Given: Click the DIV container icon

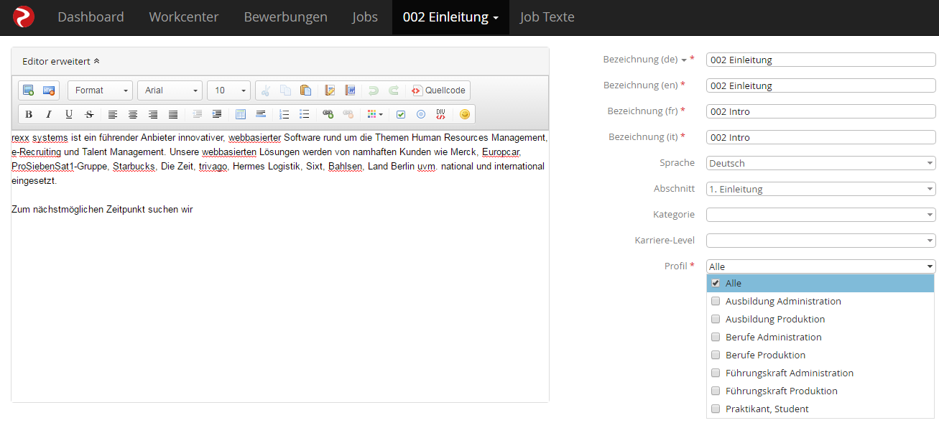Looking at the screenshot, I should tap(441, 114).
